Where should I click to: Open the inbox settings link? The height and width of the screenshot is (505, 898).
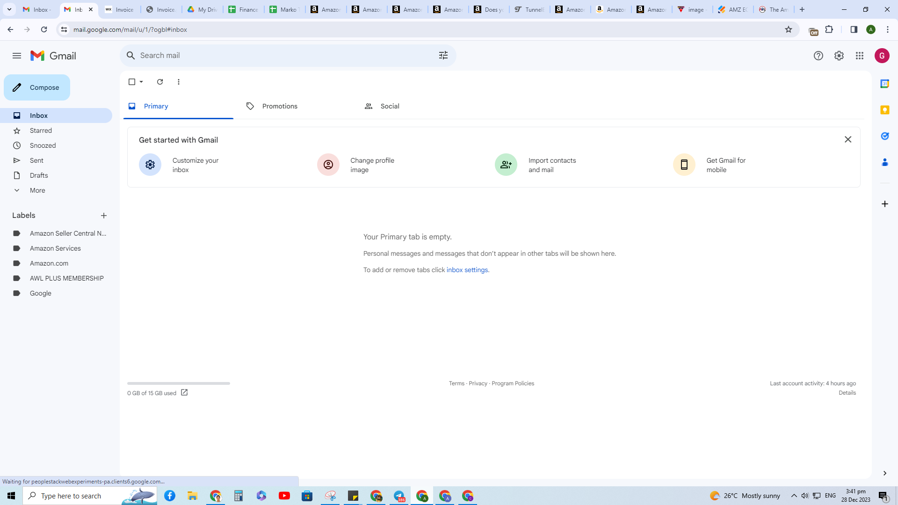(x=467, y=270)
